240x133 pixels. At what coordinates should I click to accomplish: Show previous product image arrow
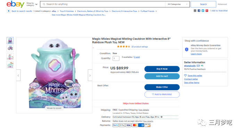tap(18, 75)
